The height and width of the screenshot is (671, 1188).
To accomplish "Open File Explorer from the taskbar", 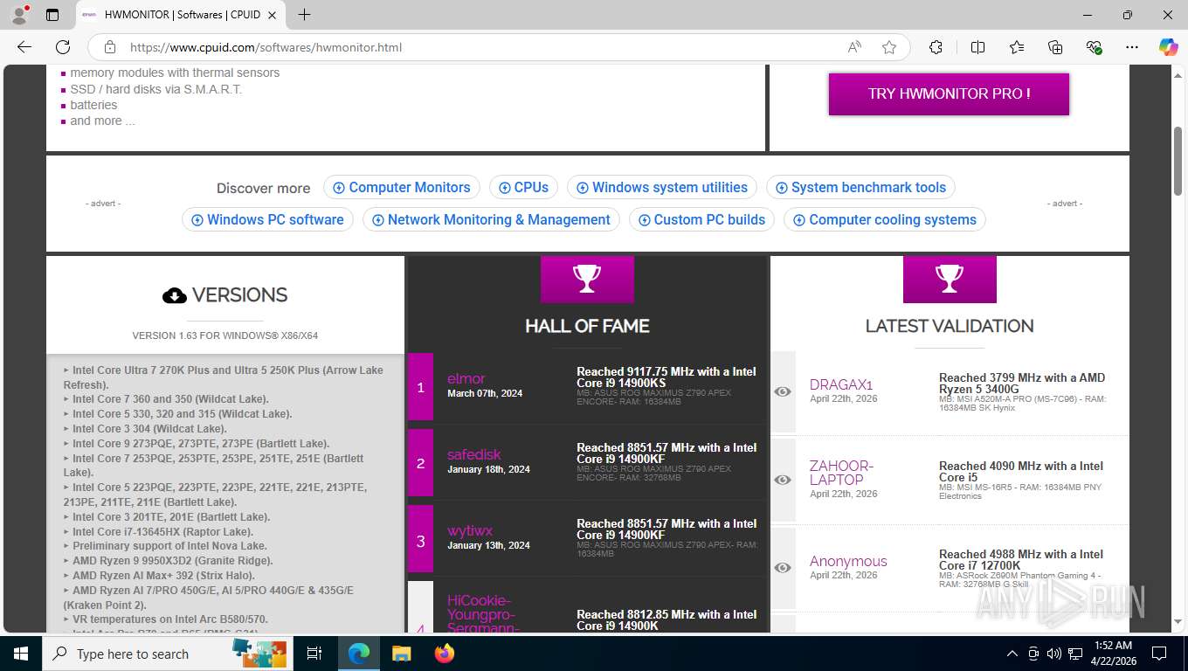I will pos(401,654).
